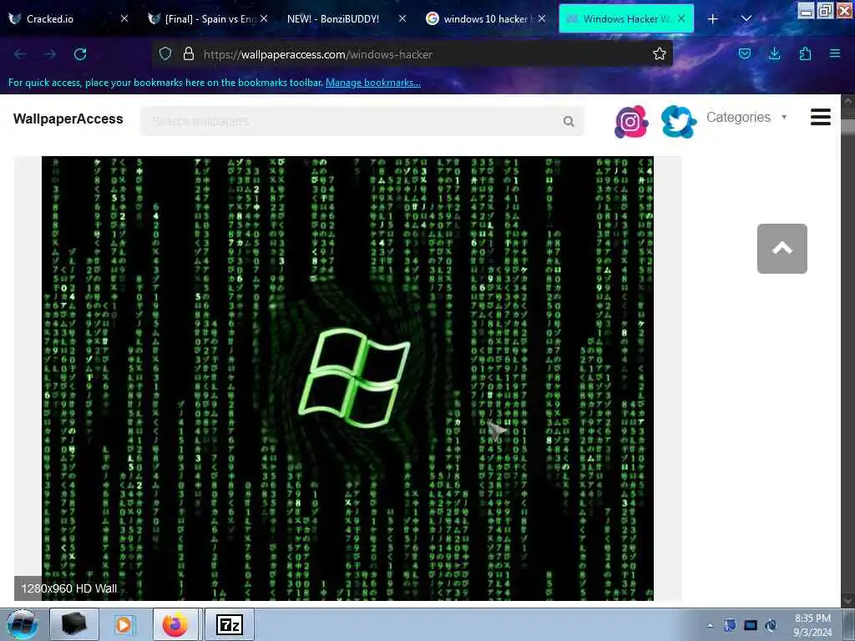Minimize the Firefox window
Viewport: 855px width, 641px height.
coord(806,10)
